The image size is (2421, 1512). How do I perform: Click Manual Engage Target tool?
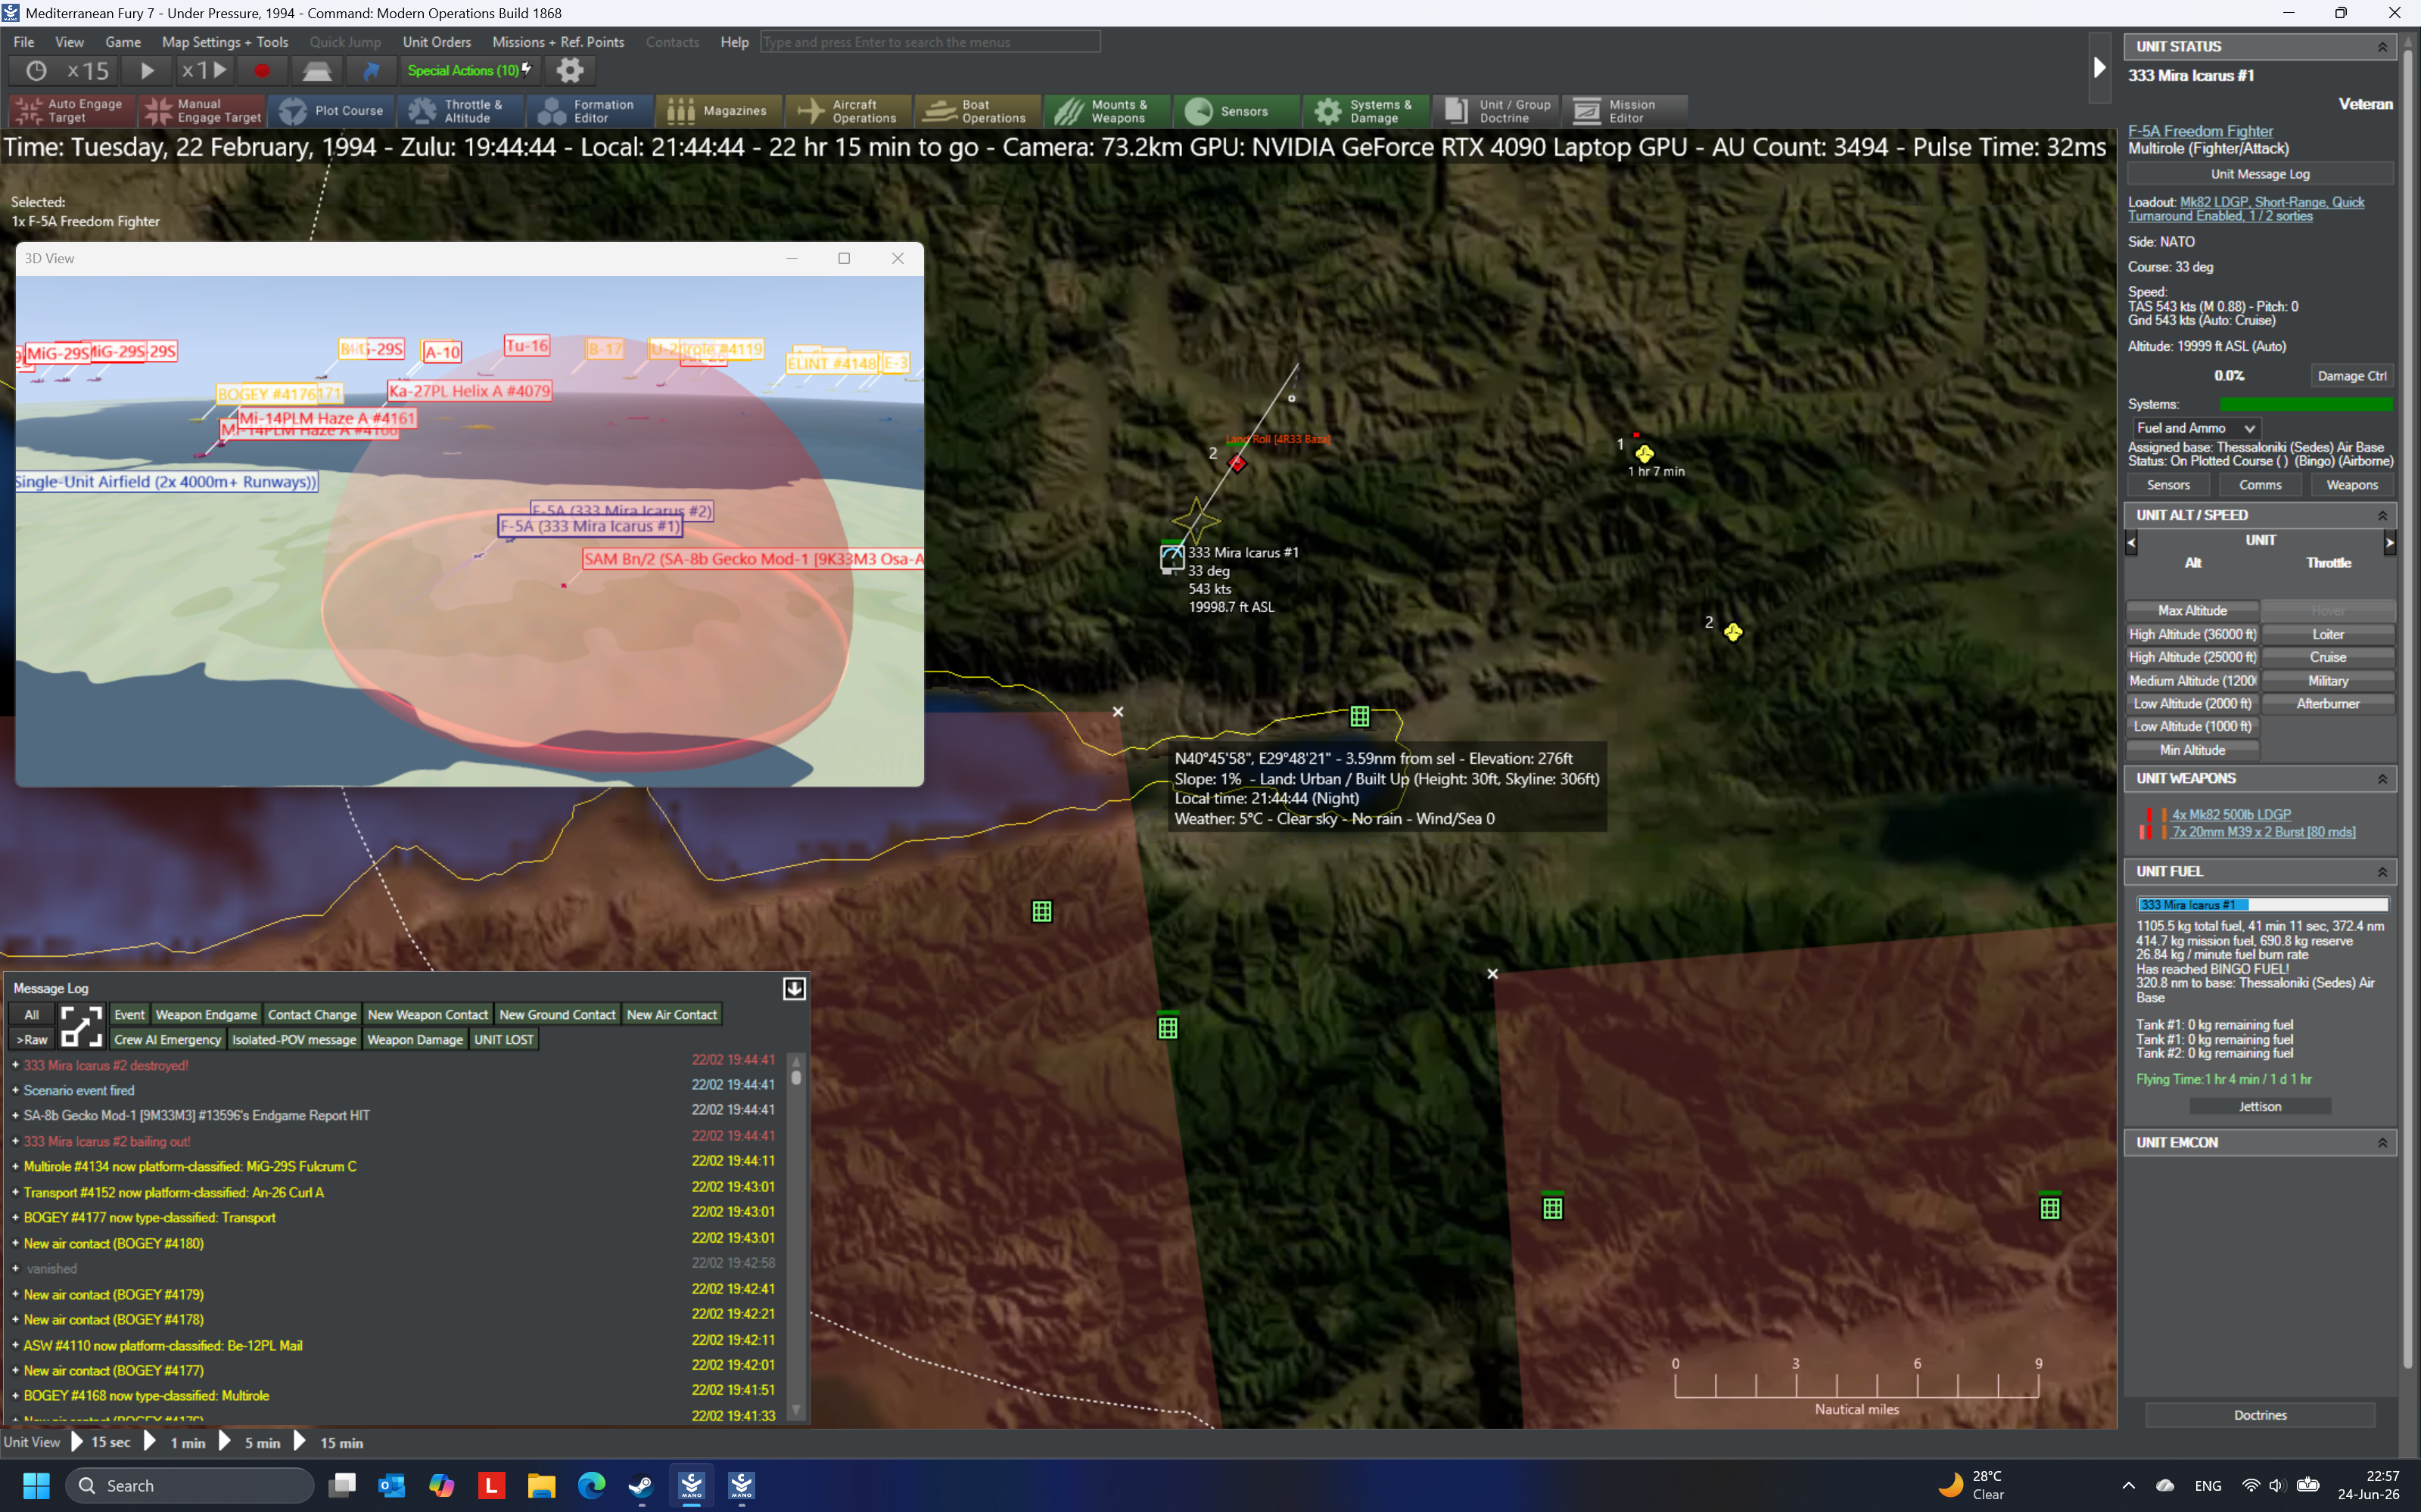click(202, 111)
